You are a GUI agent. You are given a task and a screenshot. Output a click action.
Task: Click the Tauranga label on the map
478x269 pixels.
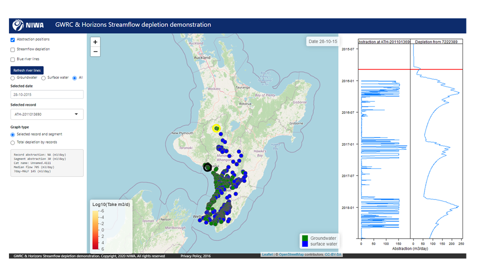coord(242,87)
